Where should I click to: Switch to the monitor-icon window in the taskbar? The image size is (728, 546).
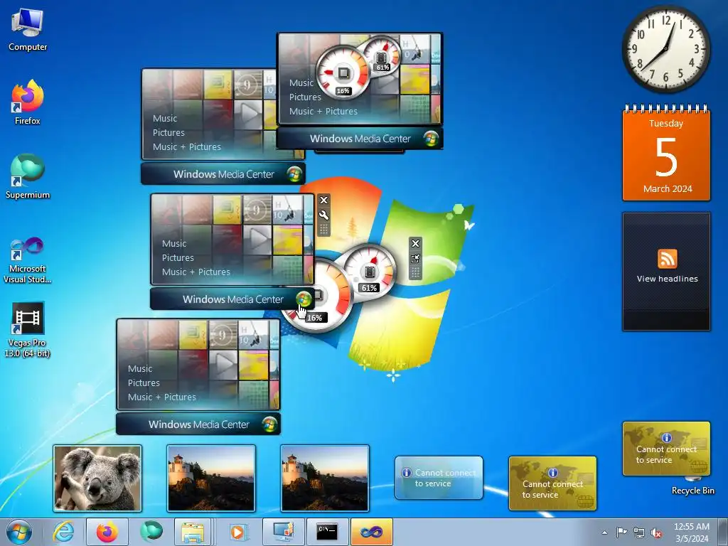283,532
